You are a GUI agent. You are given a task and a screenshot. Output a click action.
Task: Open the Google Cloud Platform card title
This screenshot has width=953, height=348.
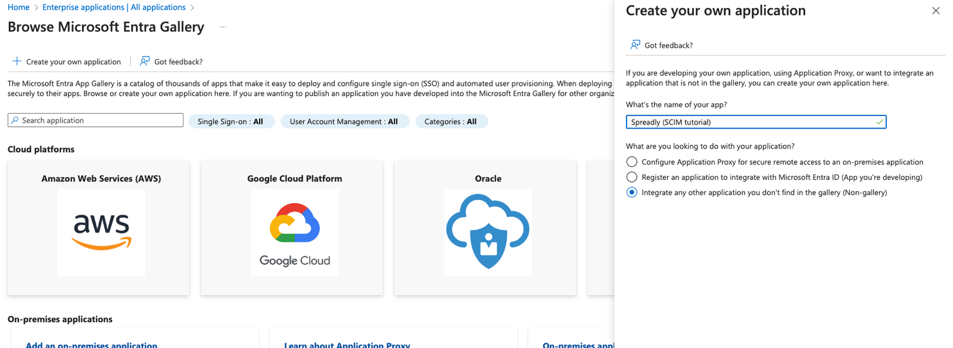pos(295,179)
